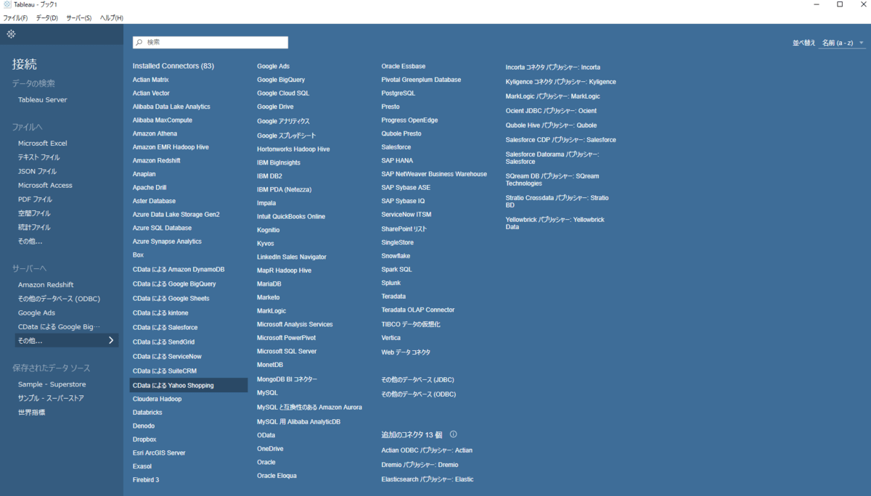Click the Tableau logo in the title bar
The width and height of the screenshot is (871, 496).
tap(7, 4)
